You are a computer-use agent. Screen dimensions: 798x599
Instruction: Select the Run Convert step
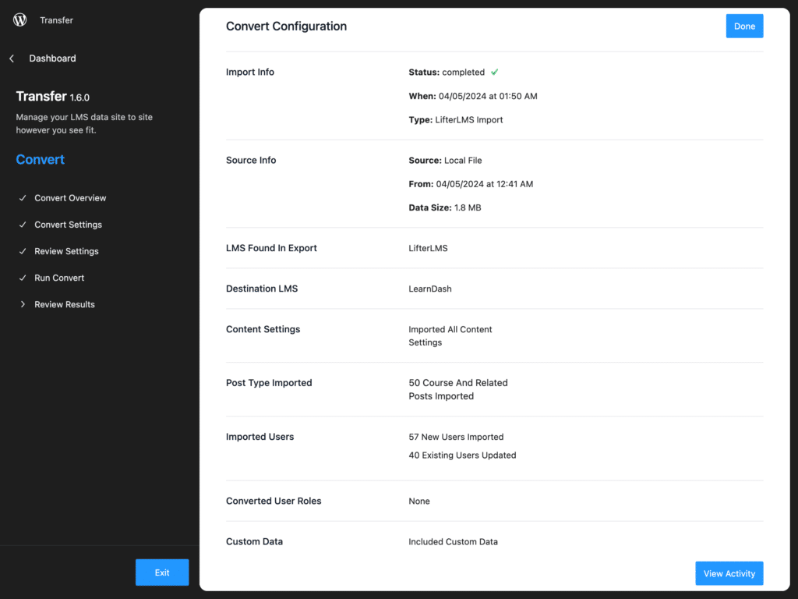[59, 278]
